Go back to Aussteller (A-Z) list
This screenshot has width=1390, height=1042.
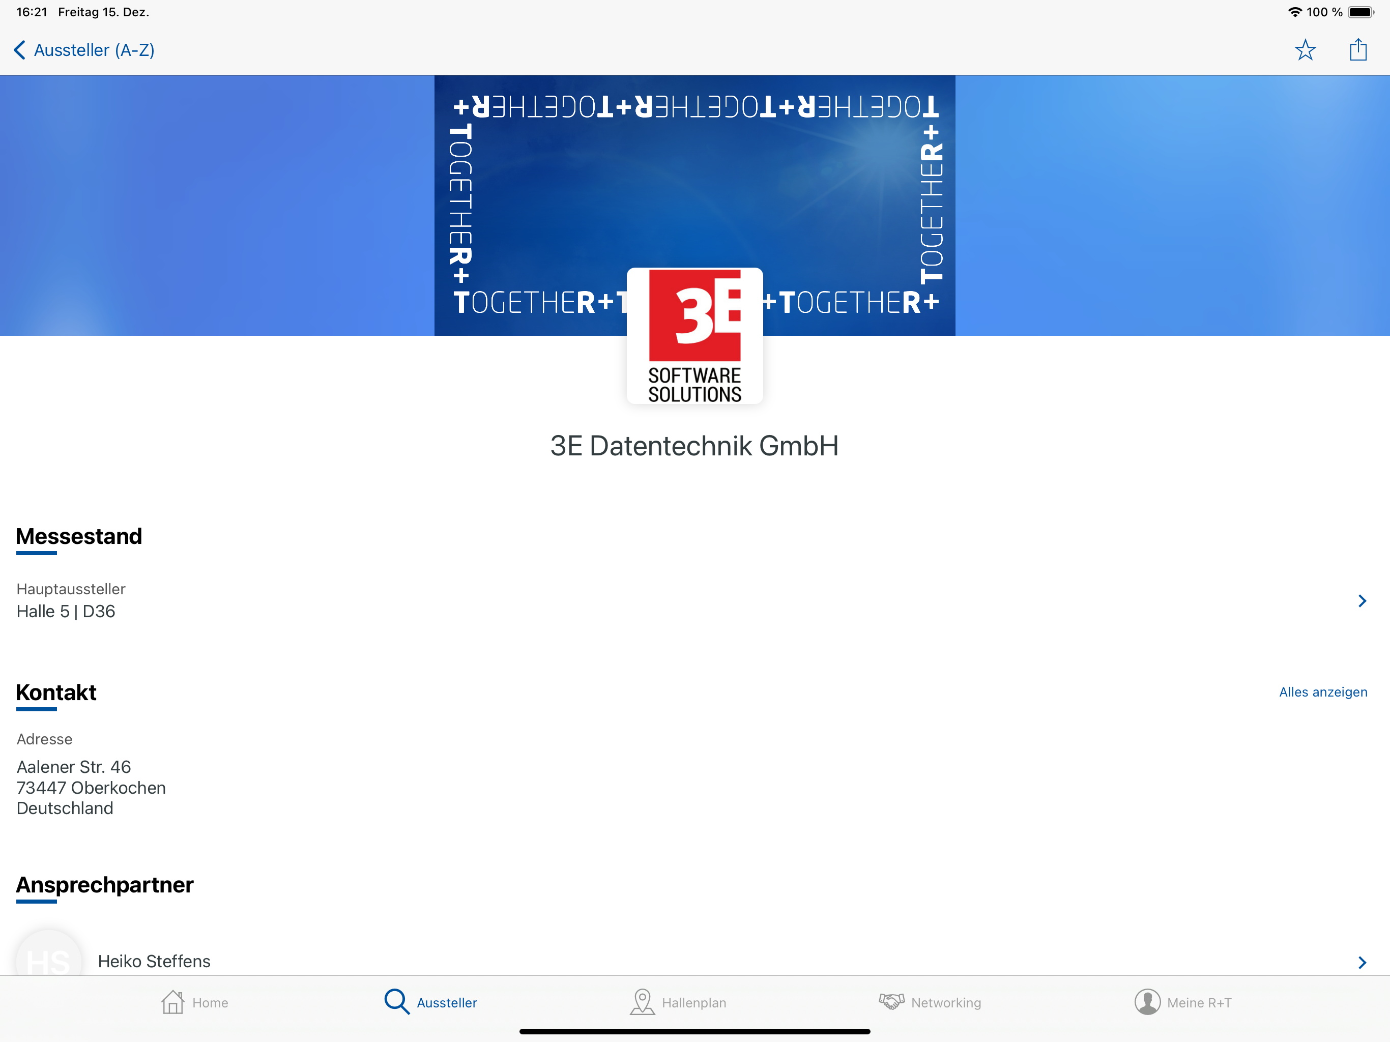(94, 50)
